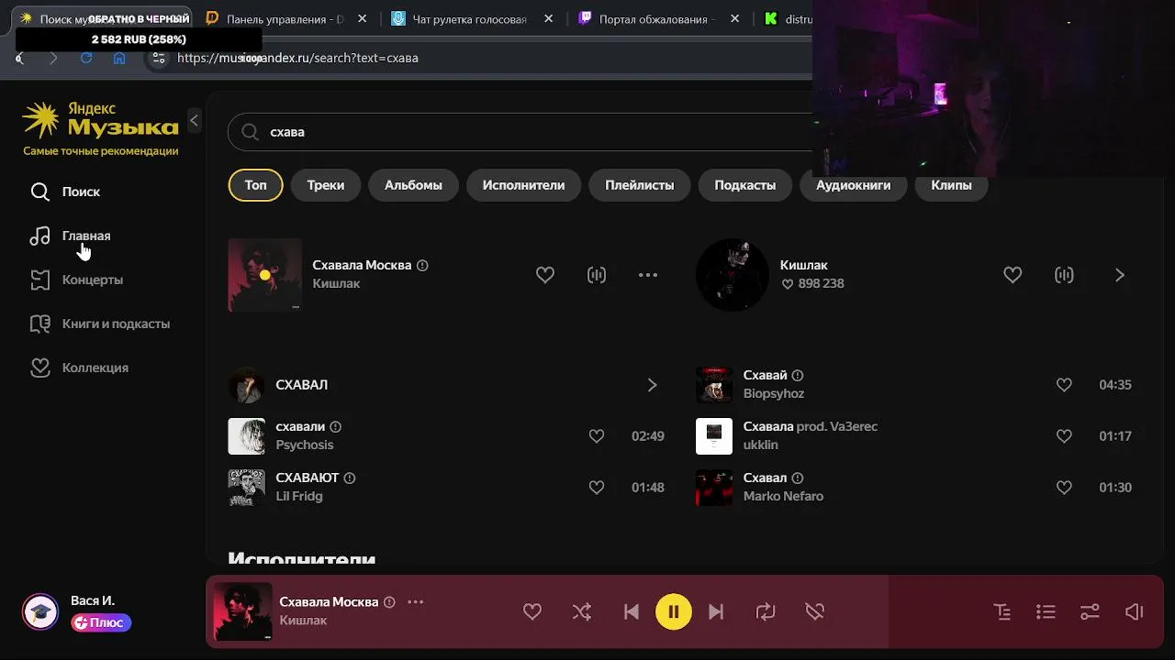
Task: Close Чат рулетка голосовая browser tab
Action: pyautogui.click(x=548, y=18)
